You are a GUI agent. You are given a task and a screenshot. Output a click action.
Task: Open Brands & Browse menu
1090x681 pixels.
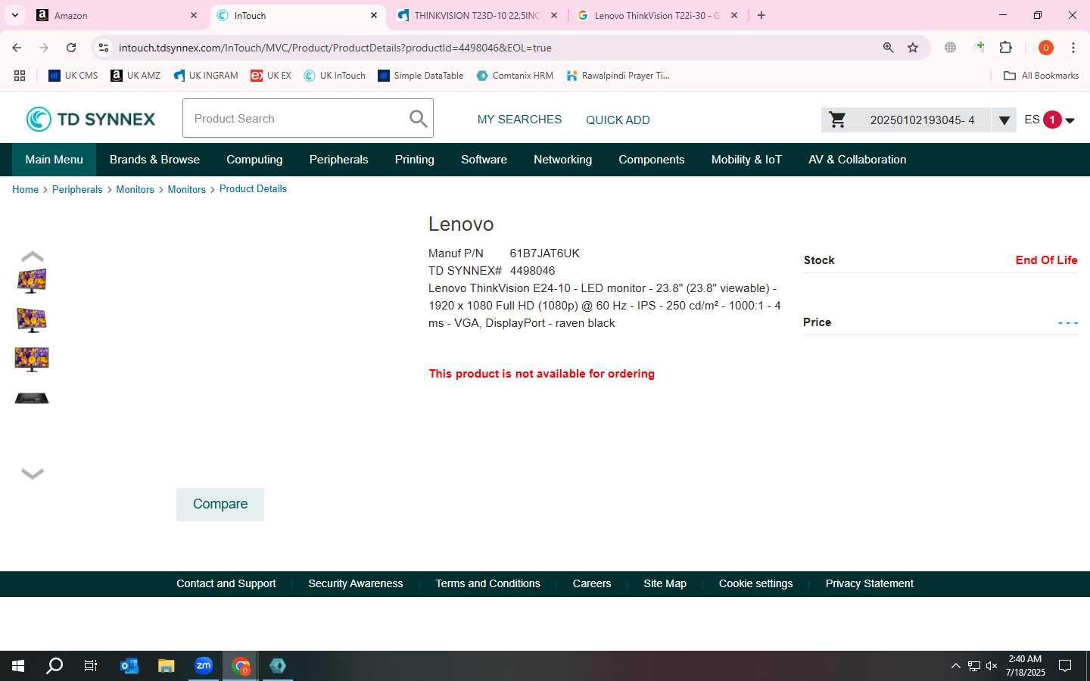154,160
